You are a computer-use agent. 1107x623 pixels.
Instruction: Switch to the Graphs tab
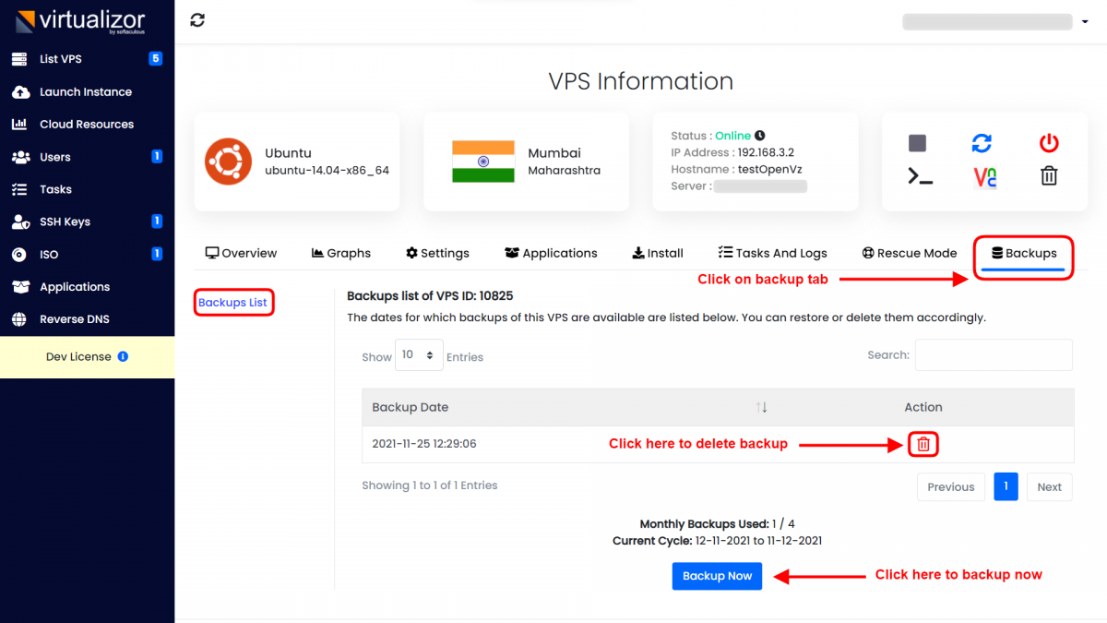340,252
